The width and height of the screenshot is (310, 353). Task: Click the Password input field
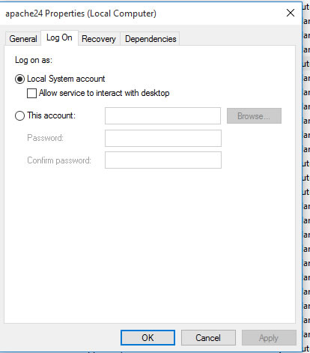[163, 138]
